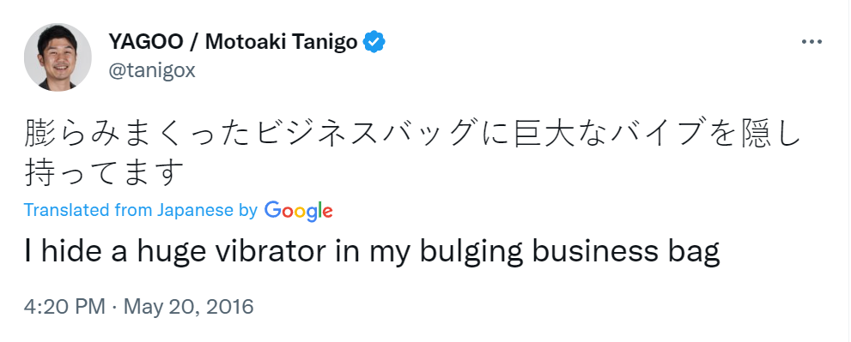Image resolution: width=851 pixels, height=342 pixels.
Task: Open the round profile avatar photo
Action: point(58,57)
